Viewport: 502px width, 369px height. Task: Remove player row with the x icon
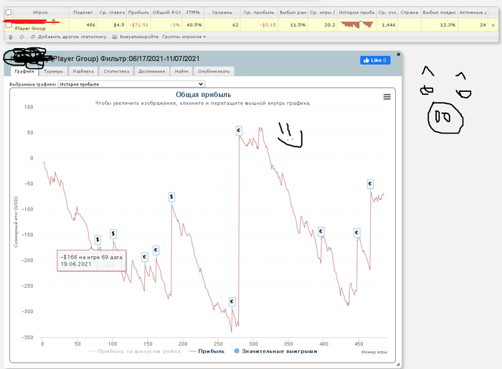point(493,25)
